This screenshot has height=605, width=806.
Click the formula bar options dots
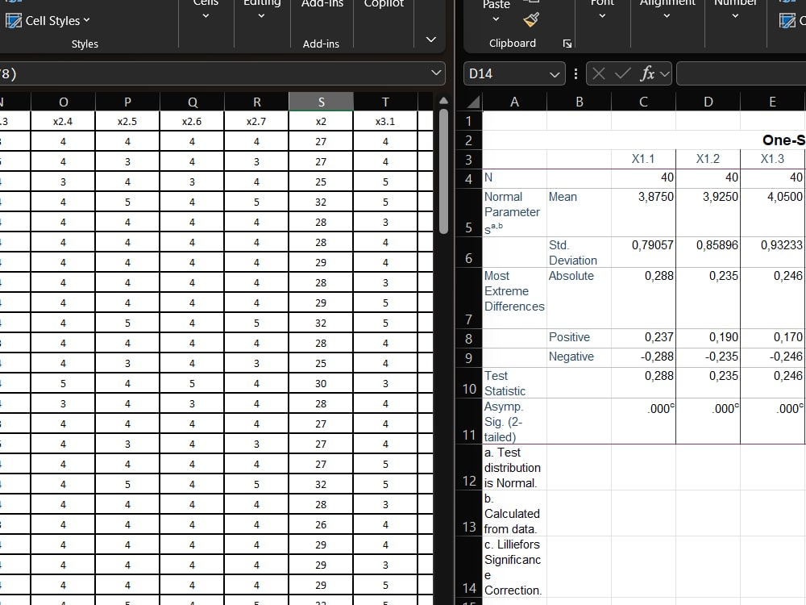[x=575, y=73]
